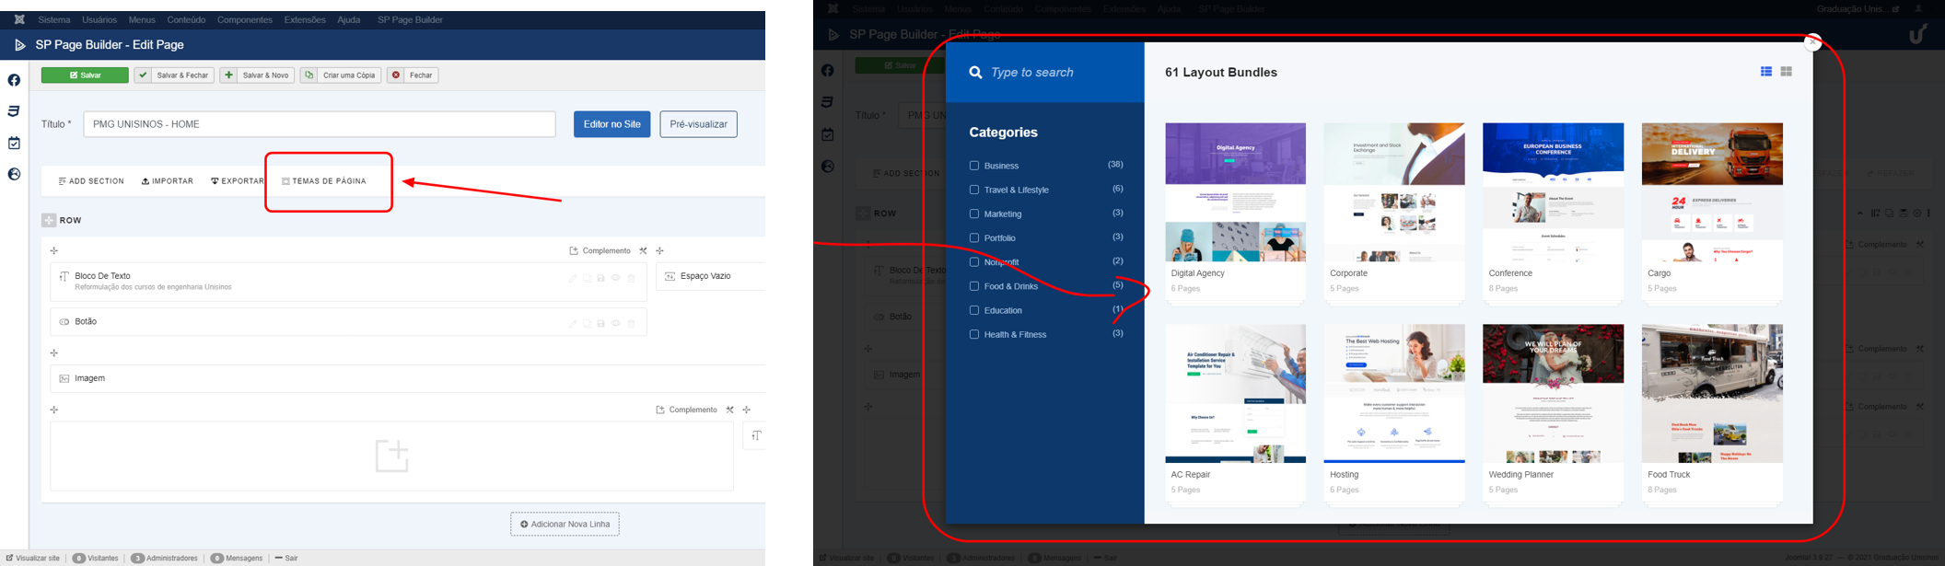Image resolution: width=1945 pixels, height=566 pixels.
Task: Delete the Botão addon using its trash icon
Action: (x=632, y=324)
